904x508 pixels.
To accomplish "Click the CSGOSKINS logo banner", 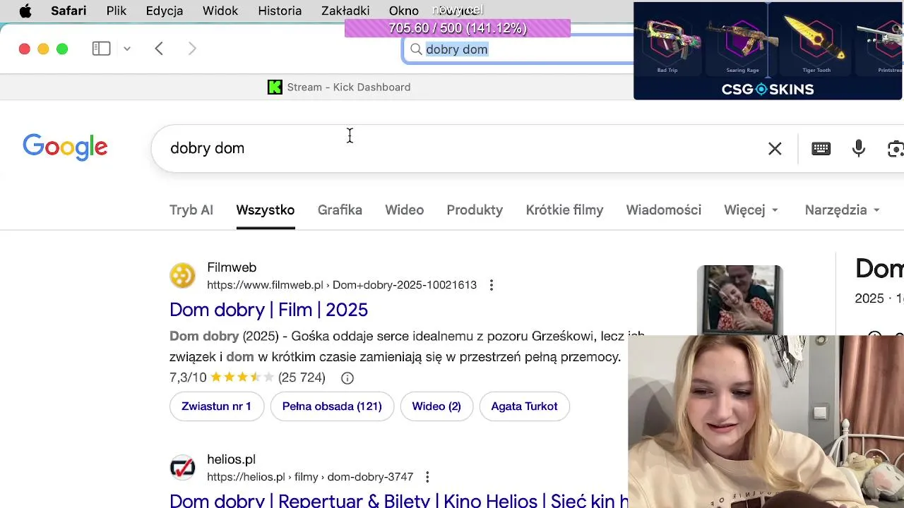I will 768,90.
